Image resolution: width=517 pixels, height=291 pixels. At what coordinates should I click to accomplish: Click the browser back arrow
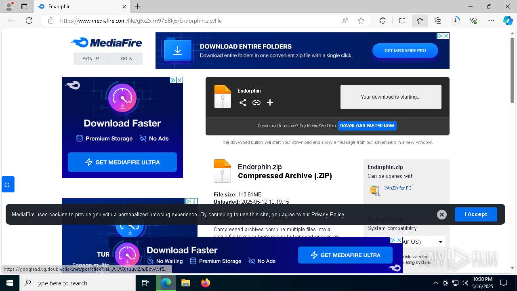coord(11,21)
